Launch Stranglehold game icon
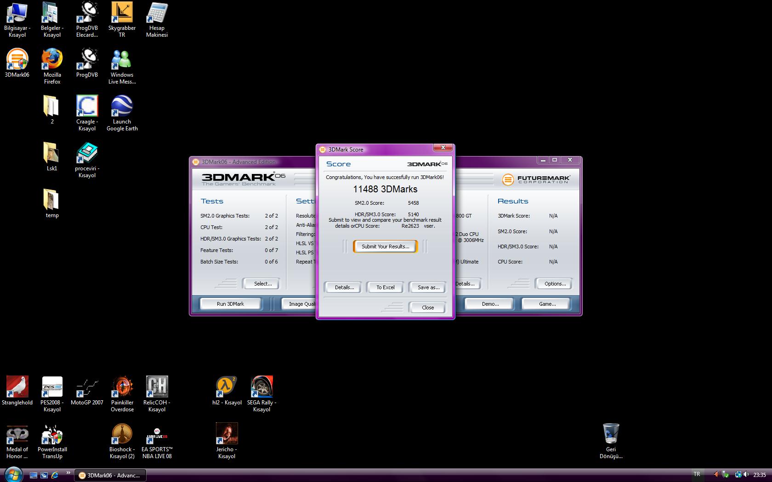The image size is (772, 482). 17,391
